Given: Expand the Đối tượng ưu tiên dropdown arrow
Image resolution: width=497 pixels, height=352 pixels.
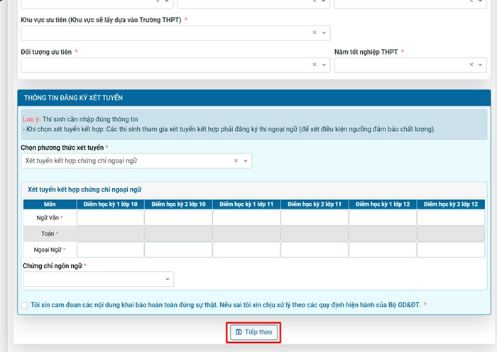Looking at the screenshot, I should (x=324, y=65).
